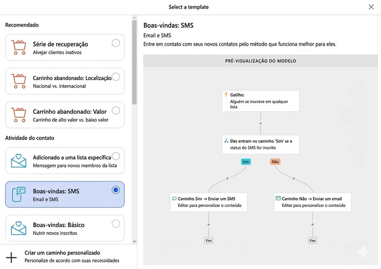The width and height of the screenshot is (381, 269).
Task: Click the SMS chat icon for Boas-vindas: SMS
Action: tap(18, 194)
